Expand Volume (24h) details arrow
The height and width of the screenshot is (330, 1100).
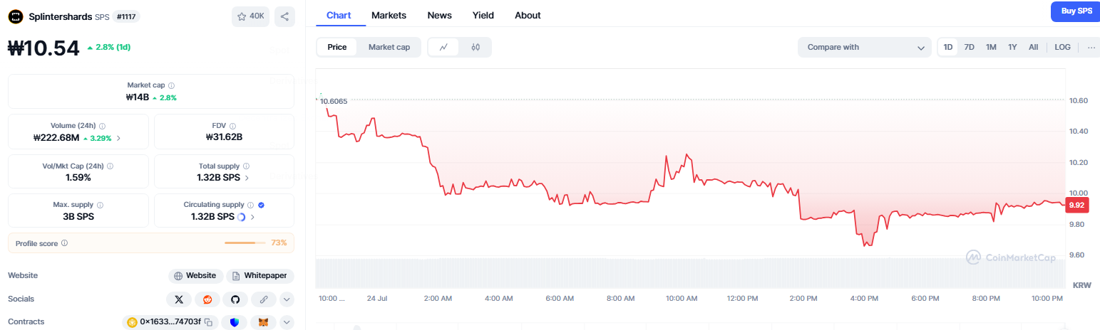(118, 138)
